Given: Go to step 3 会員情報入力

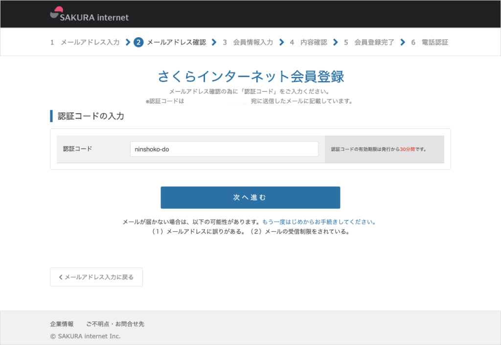Looking at the screenshot, I should tap(248, 42).
